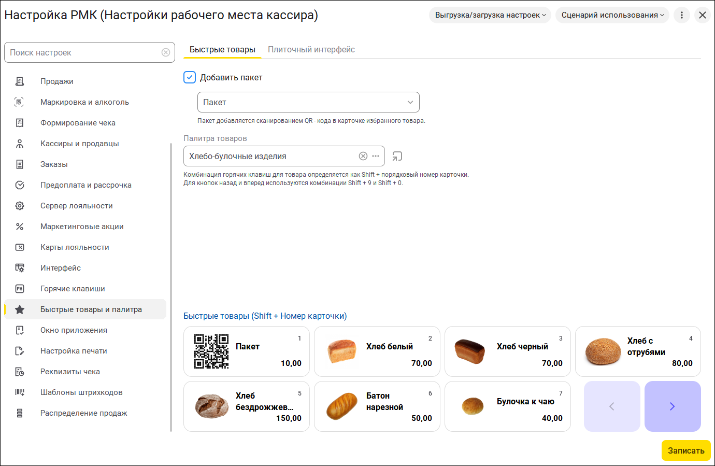The height and width of the screenshot is (466, 715).
Task: Clear the product palette field value
Action: (363, 156)
